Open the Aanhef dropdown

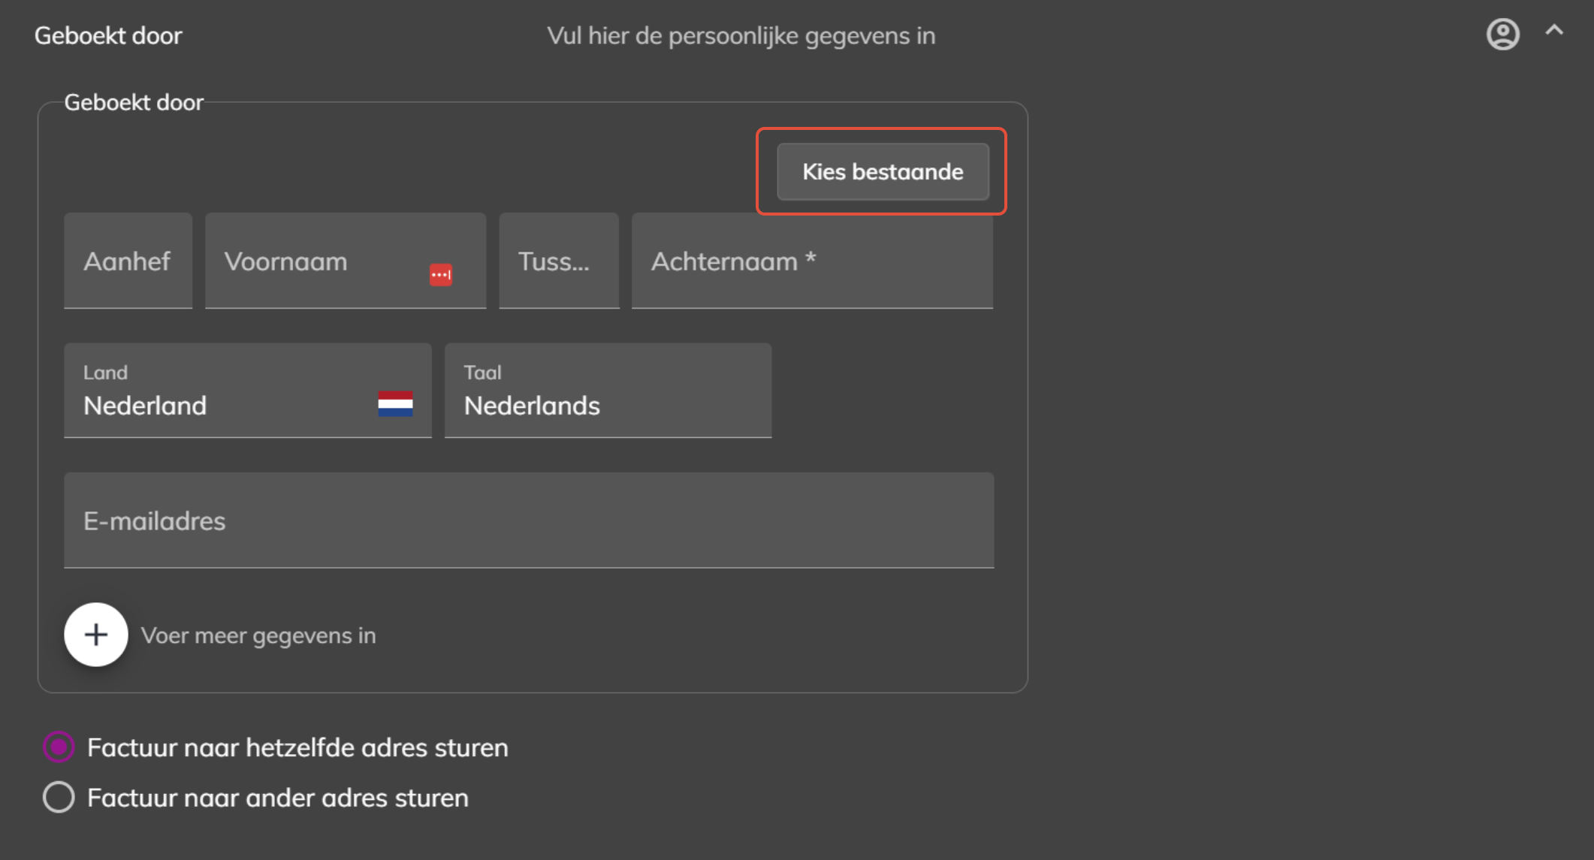coord(128,261)
